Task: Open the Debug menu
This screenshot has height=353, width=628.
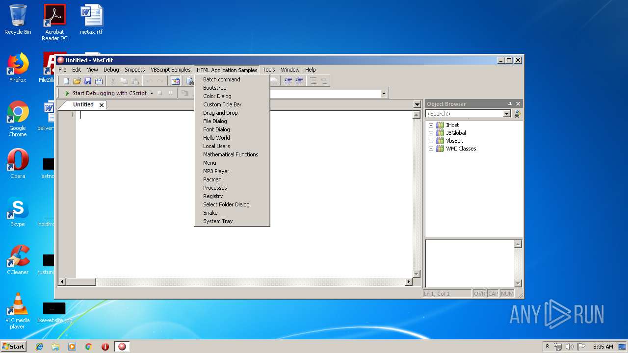Action: click(111, 70)
